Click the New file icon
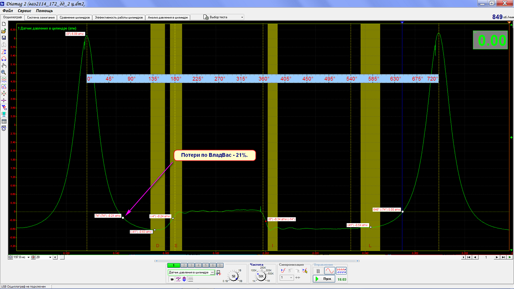The height and width of the screenshot is (289, 514). pos(4,24)
